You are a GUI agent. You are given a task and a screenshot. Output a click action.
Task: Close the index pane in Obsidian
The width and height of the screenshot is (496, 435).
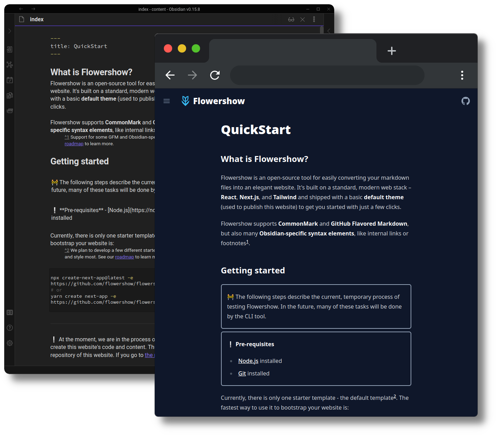tap(303, 20)
